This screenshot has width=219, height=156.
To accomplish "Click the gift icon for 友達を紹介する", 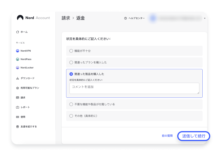I will pos(18,127).
